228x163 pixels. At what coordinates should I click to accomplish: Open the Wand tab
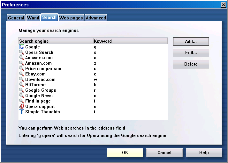(33, 18)
